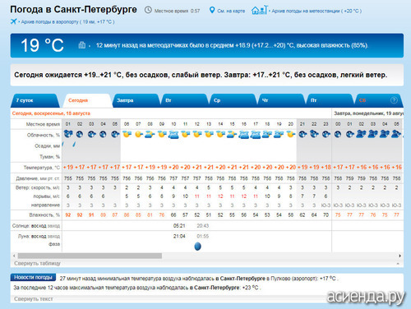
Task: Click the cloudiness icon for hour 20
Action: click(291, 134)
